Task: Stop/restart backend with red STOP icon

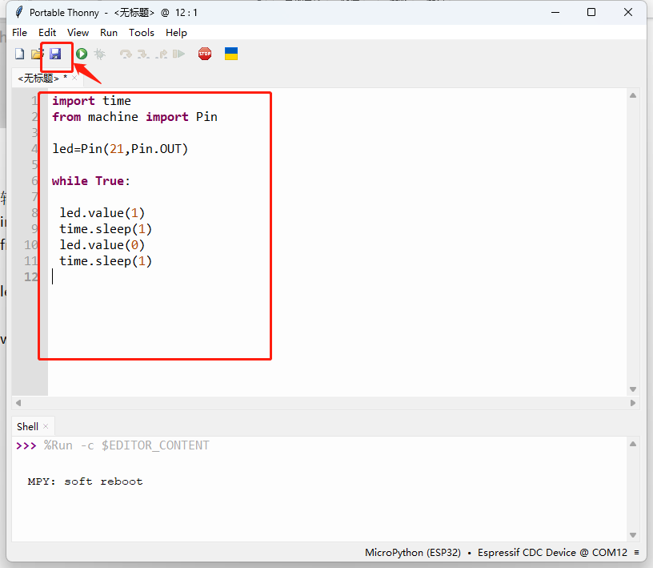Action: (205, 54)
